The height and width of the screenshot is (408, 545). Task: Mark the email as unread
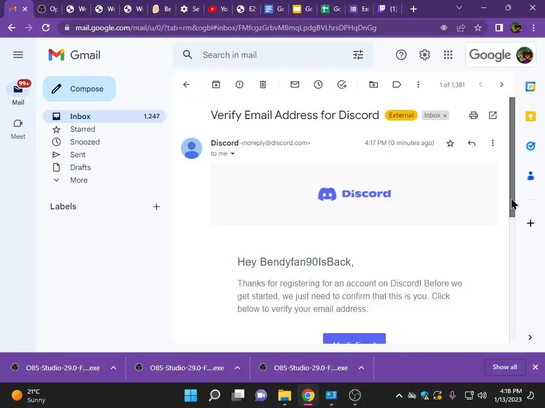point(295,84)
